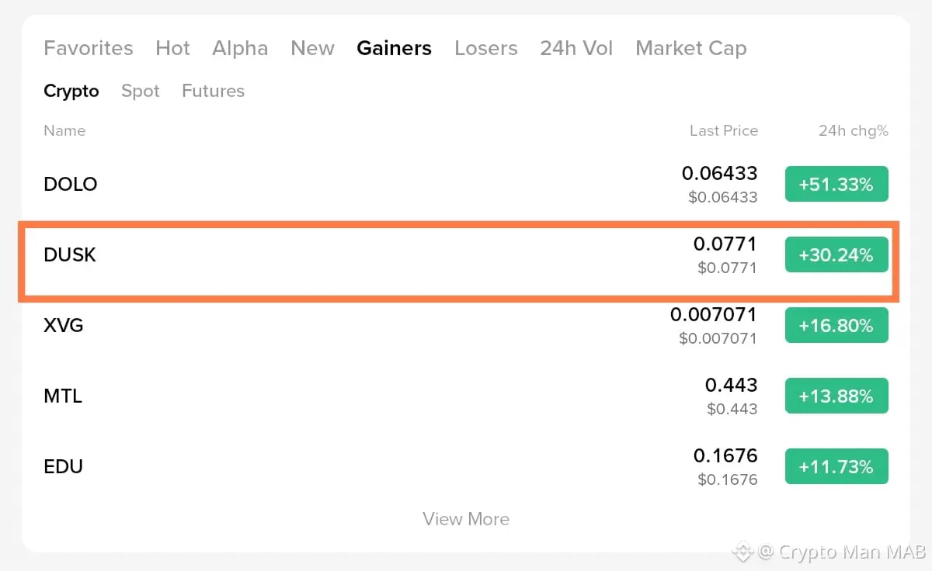Switch to the Losers tab
This screenshot has height=571, width=932.
coord(485,48)
